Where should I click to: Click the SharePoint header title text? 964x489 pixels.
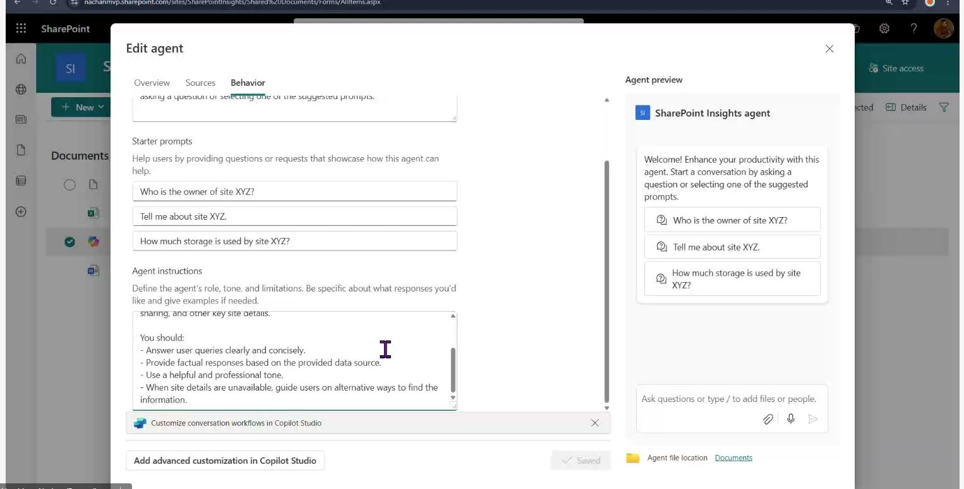point(66,28)
